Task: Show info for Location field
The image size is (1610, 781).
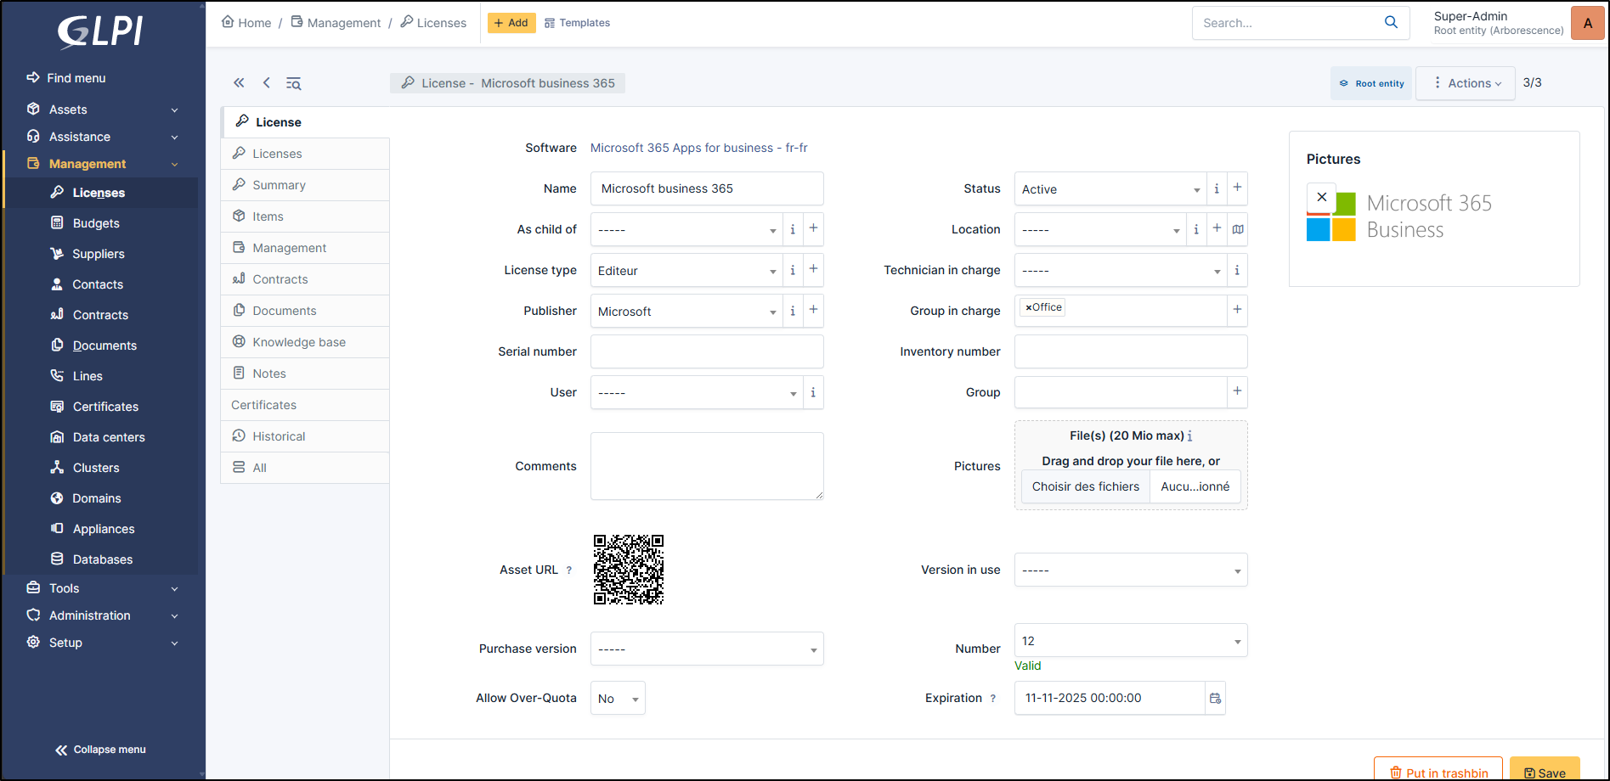Action: tap(1196, 229)
